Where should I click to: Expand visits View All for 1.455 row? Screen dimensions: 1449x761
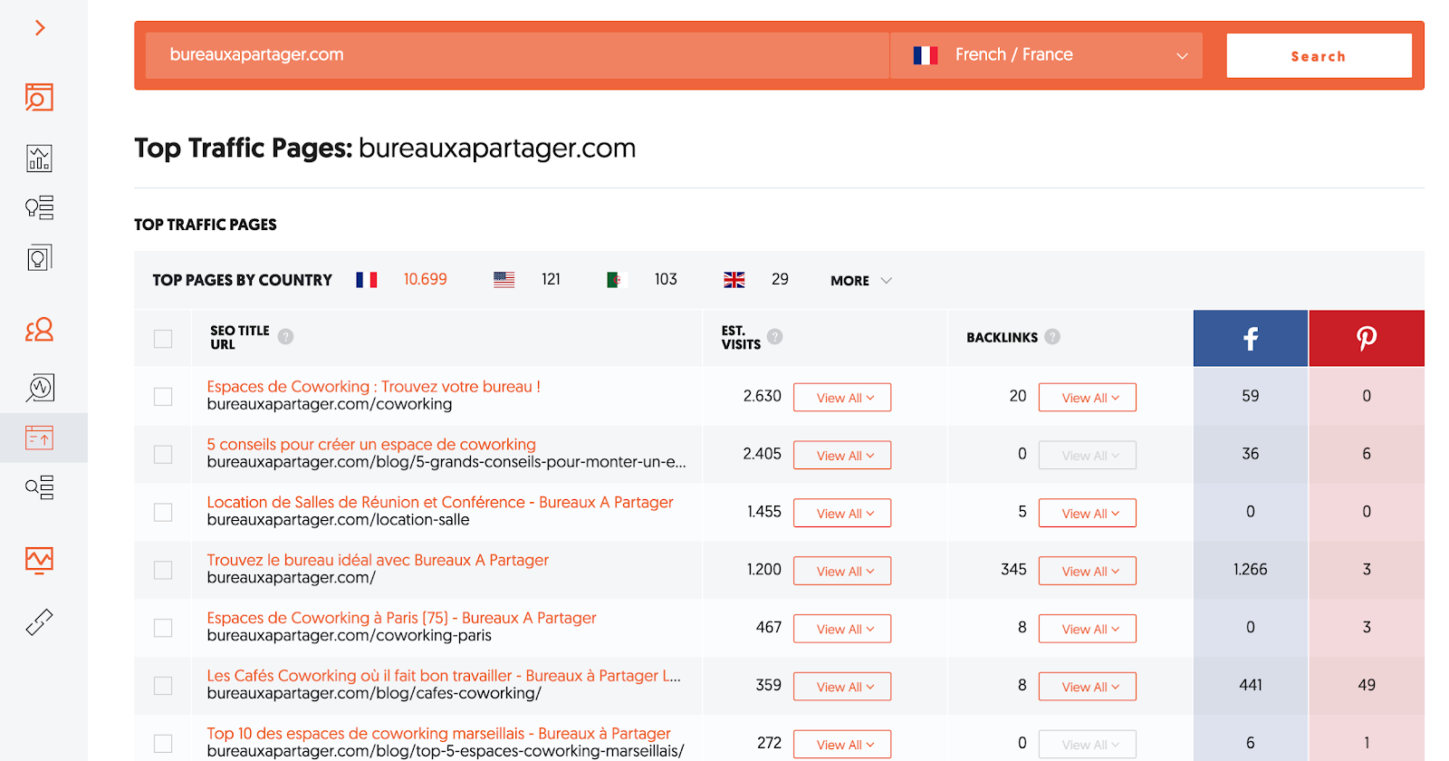pos(842,514)
